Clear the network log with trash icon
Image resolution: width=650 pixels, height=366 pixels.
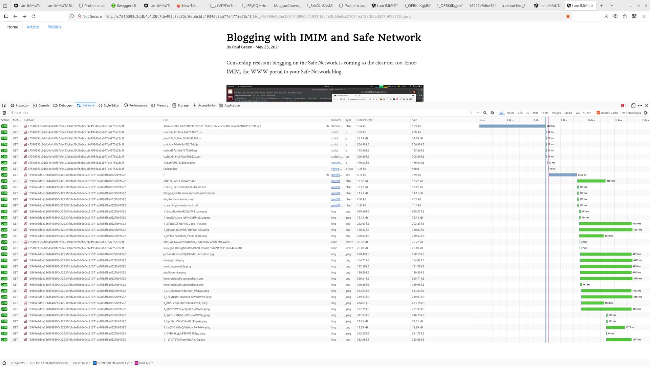tap(4, 113)
